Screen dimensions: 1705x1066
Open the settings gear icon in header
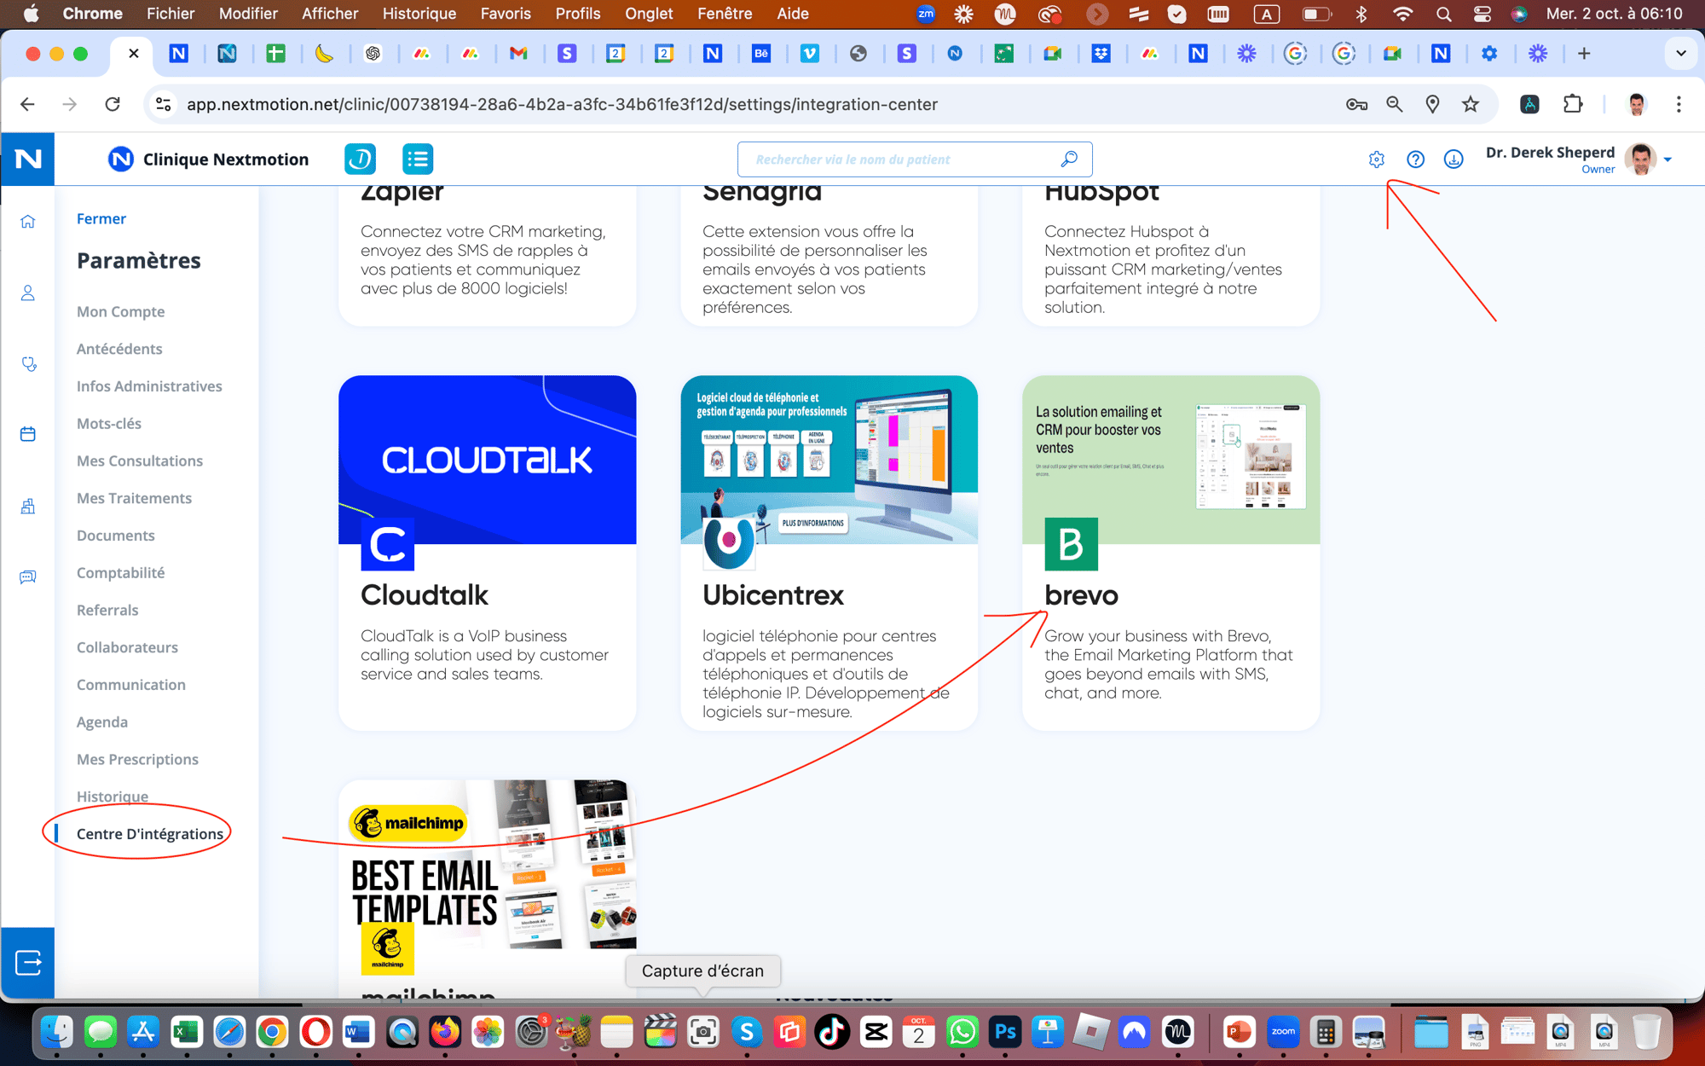(x=1376, y=159)
